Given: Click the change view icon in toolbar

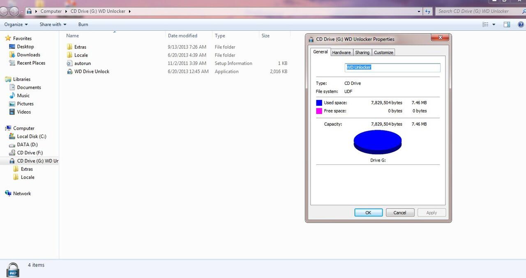Looking at the screenshot, I should tap(486, 25).
